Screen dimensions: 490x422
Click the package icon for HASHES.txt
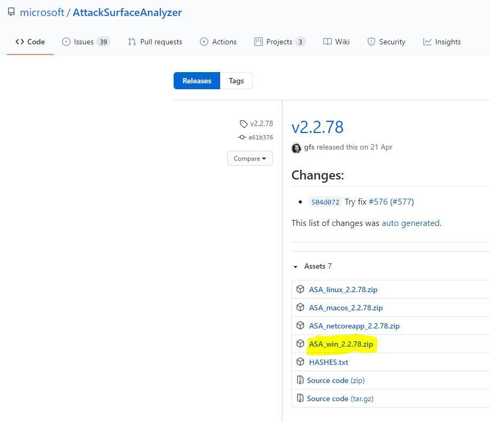tap(300, 362)
